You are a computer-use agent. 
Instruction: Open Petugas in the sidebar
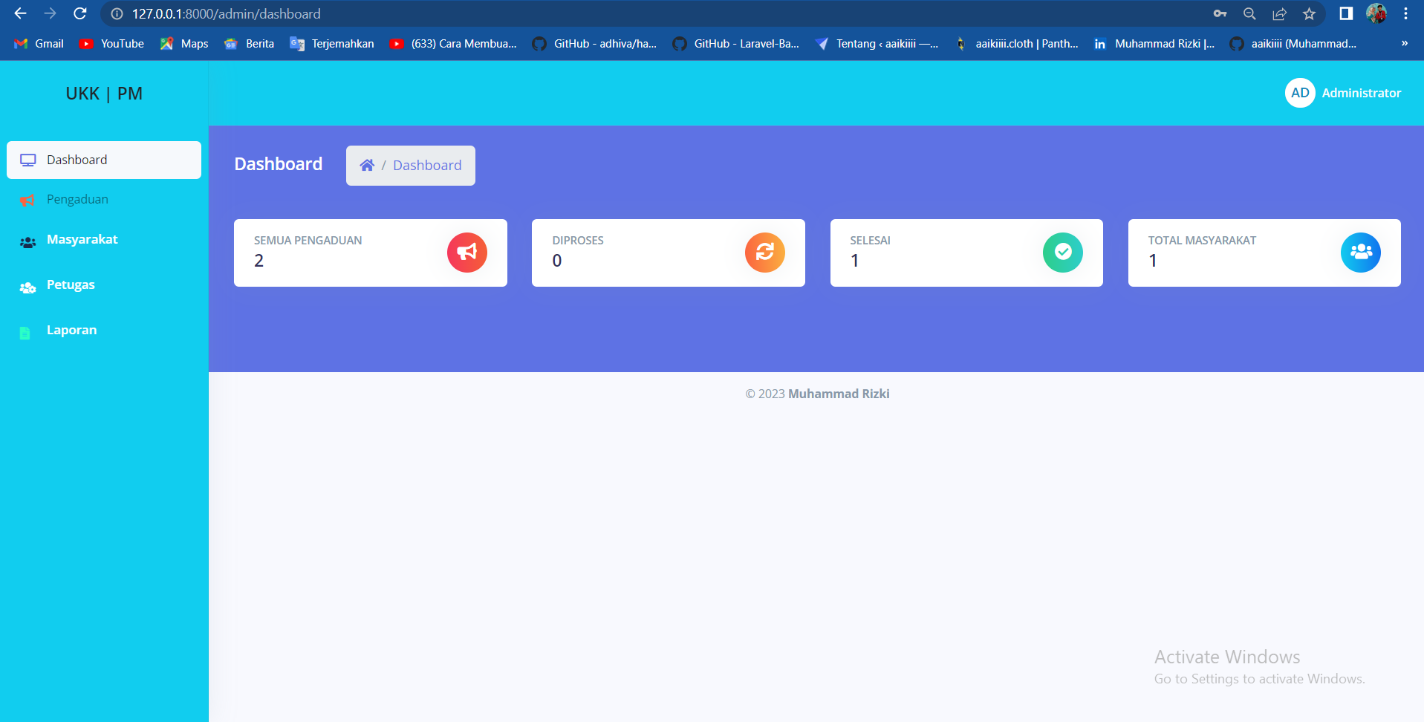click(x=104, y=284)
